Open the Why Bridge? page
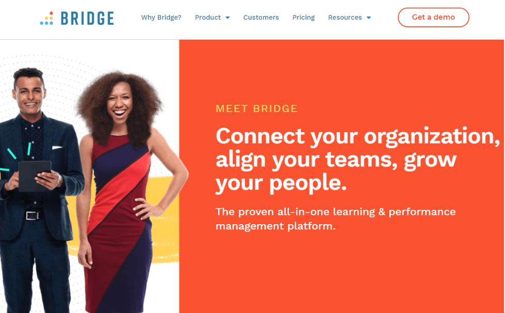The image size is (505, 313). (161, 18)
